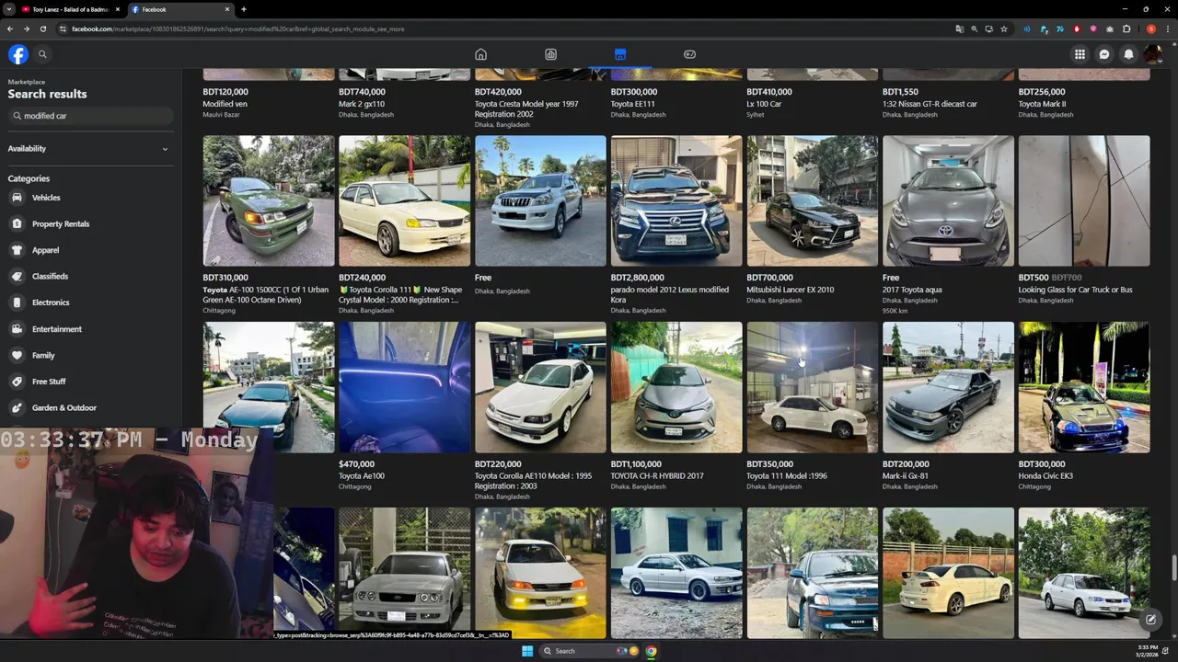
Task: Open the Facebook logo home link
Action: click(17, 54)
